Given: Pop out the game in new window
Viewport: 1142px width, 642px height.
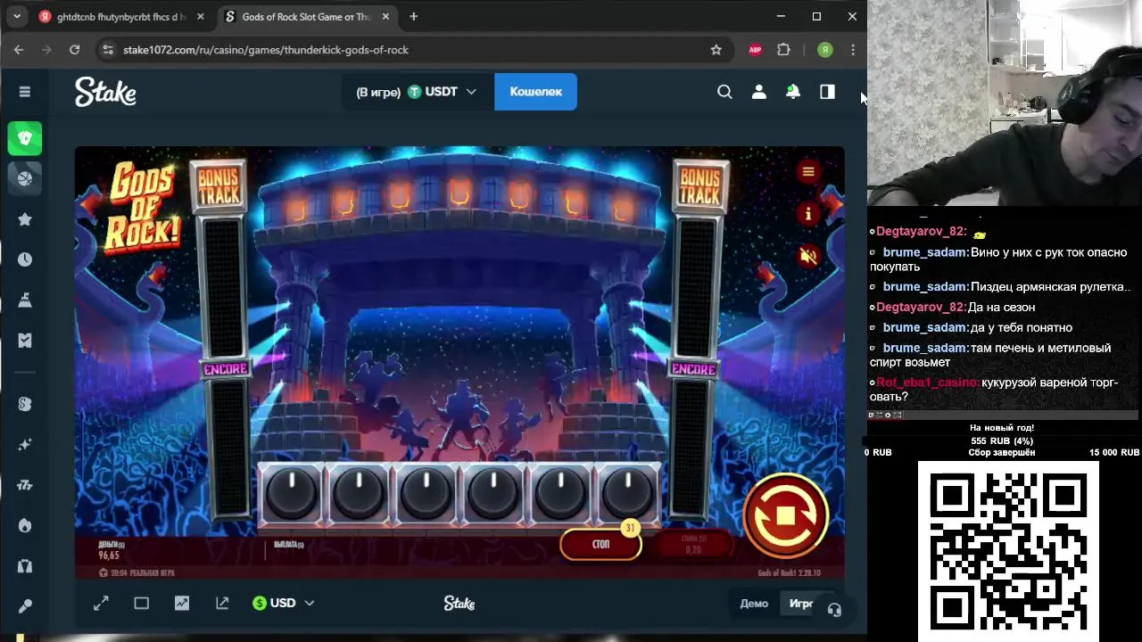Looking at the screenshot, I should tap(222, 604).
